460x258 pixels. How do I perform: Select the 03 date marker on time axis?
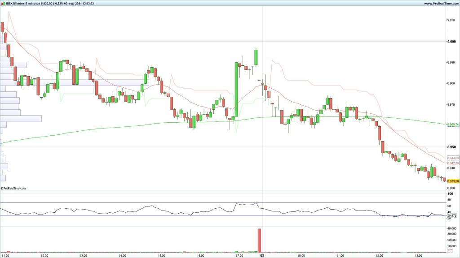(262, 256)
